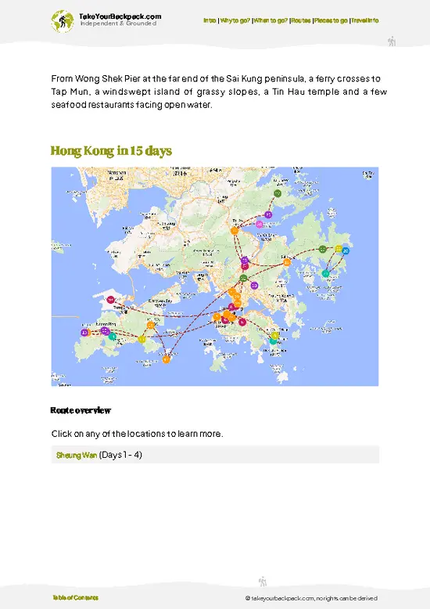Open the 'Travel info' header link
Screen dimensions: 430x609
pos(365,20)
